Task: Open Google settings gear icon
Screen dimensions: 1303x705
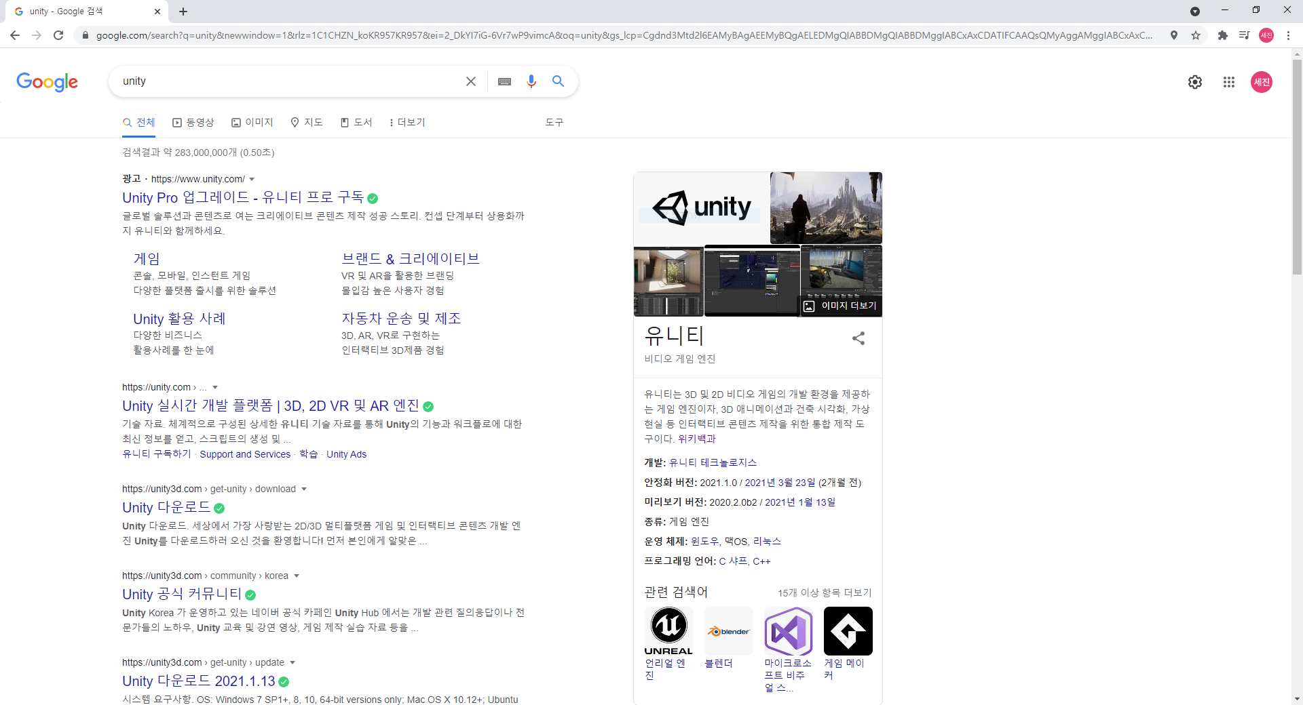Action: point(1195,82)
